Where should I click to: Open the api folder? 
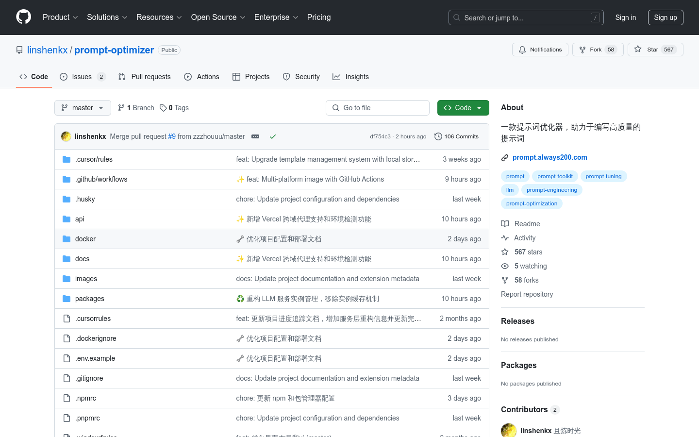(80, 219)
